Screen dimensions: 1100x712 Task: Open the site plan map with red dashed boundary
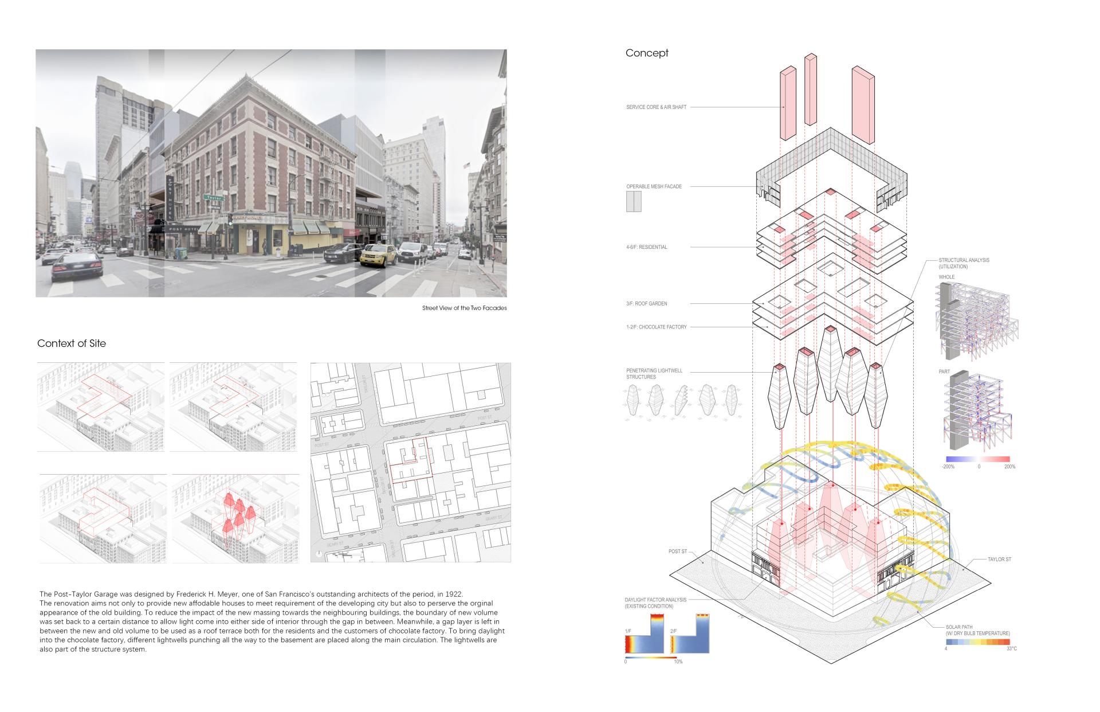point(410,462)
